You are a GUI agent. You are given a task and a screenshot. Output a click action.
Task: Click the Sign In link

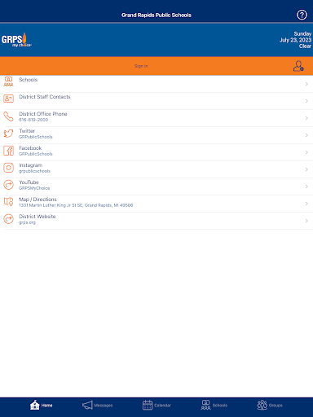point(141,66)
